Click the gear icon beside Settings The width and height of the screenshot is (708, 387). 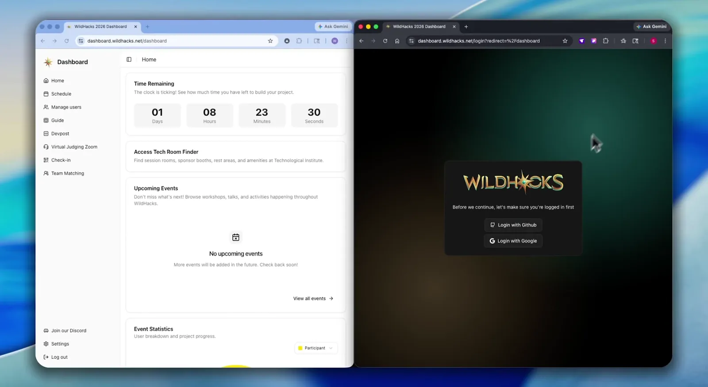(x=46, y=344)
